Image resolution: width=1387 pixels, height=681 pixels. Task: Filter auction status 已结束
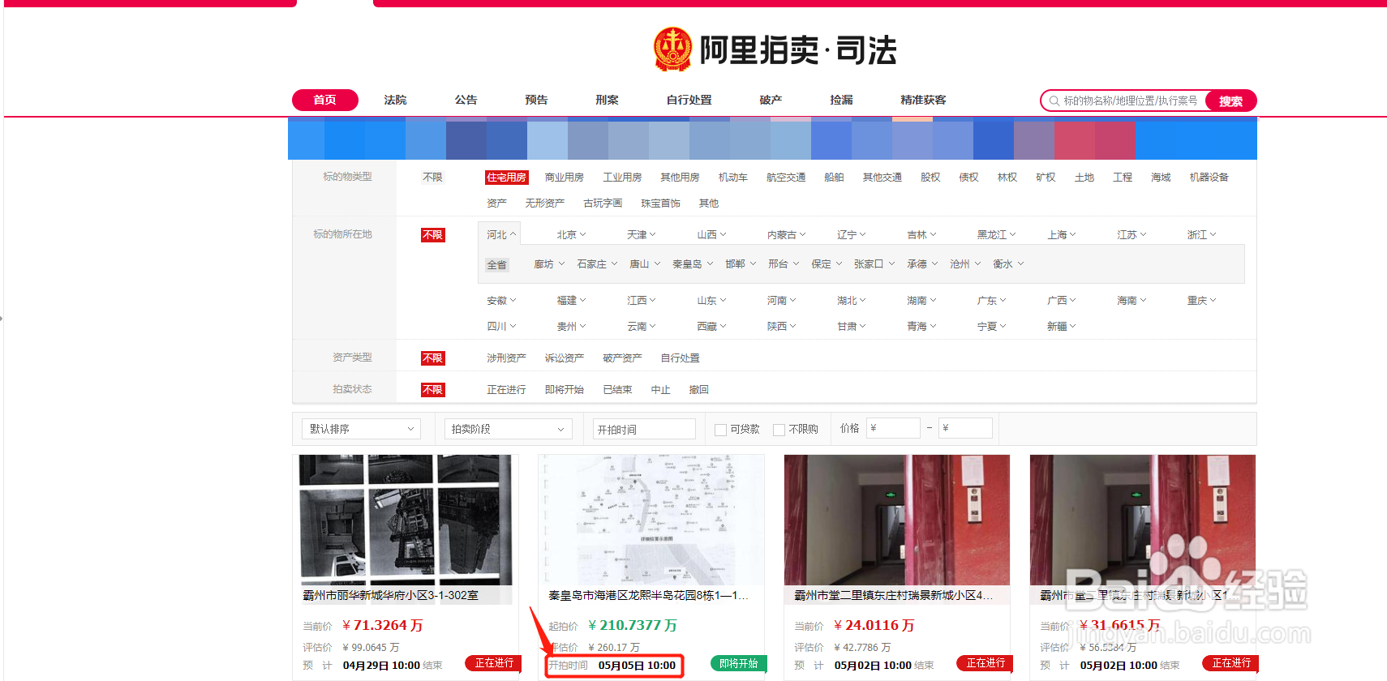point(617,390)
